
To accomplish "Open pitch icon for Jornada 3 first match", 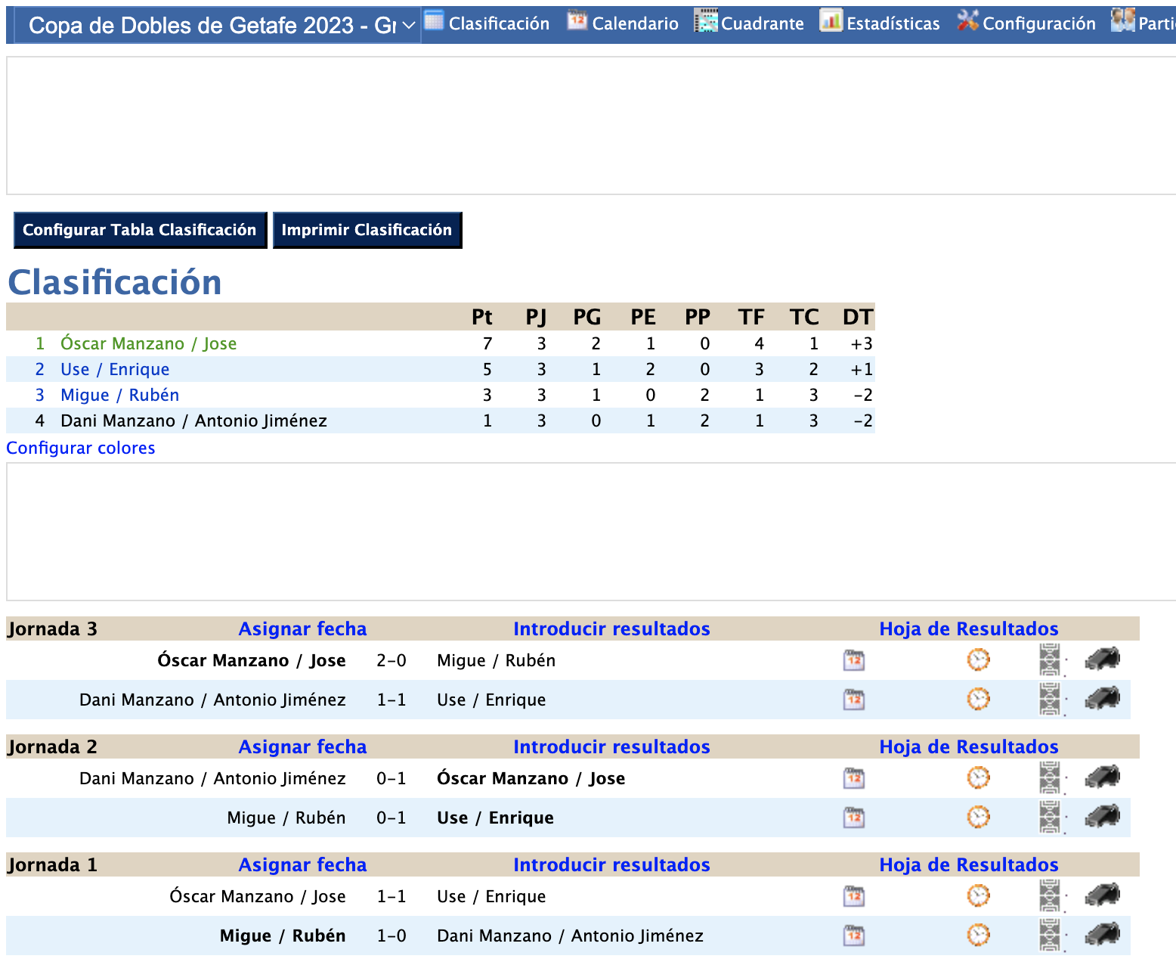I will [1050, 660].
